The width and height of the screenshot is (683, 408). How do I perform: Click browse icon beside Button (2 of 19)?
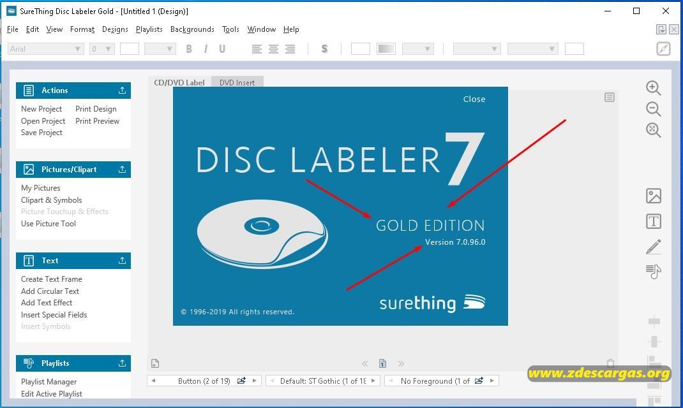241,381
